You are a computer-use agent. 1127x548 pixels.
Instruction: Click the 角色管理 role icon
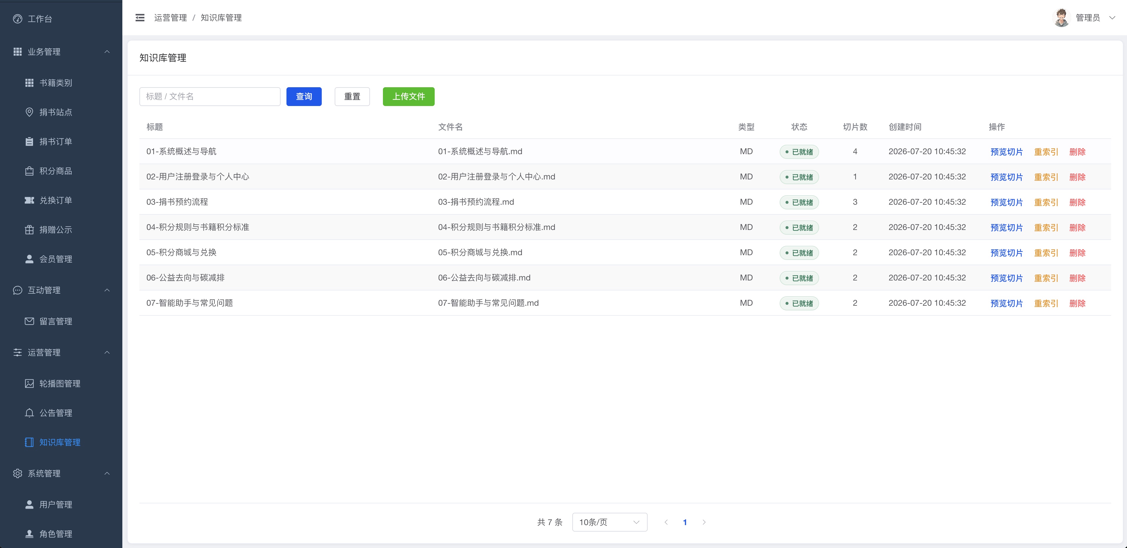click(29, 534)
